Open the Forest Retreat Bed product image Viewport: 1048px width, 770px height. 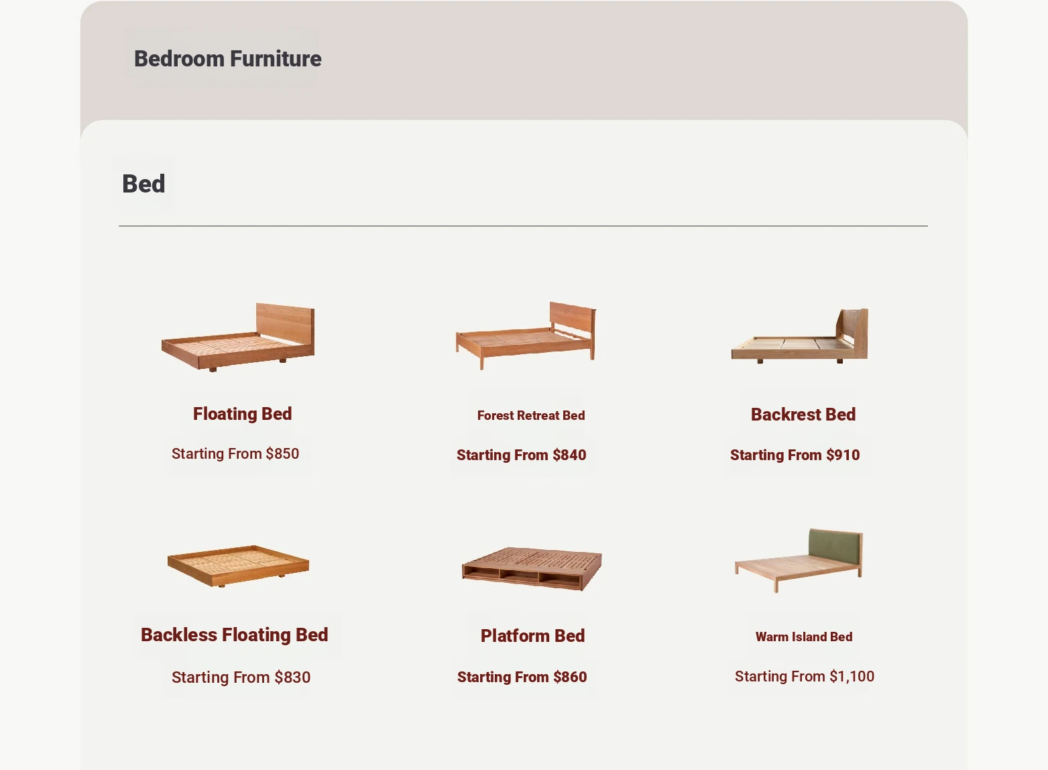pos(526,335)
